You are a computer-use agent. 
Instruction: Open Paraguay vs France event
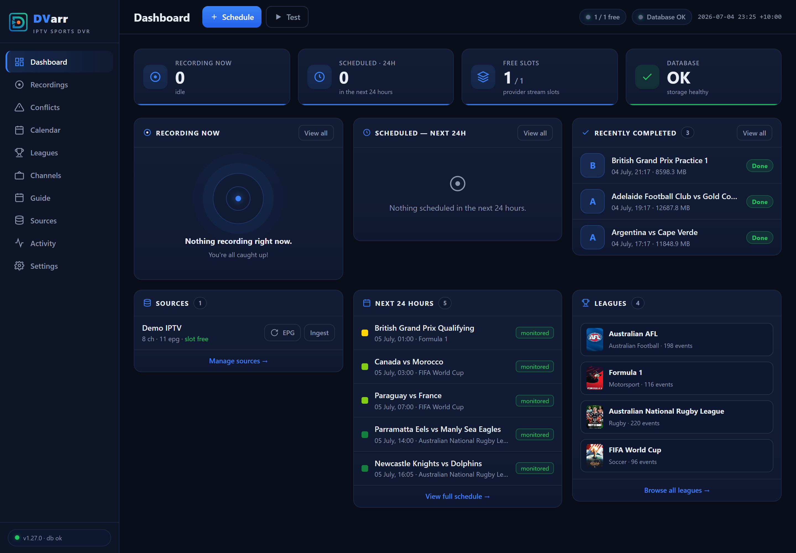point(458,401)
